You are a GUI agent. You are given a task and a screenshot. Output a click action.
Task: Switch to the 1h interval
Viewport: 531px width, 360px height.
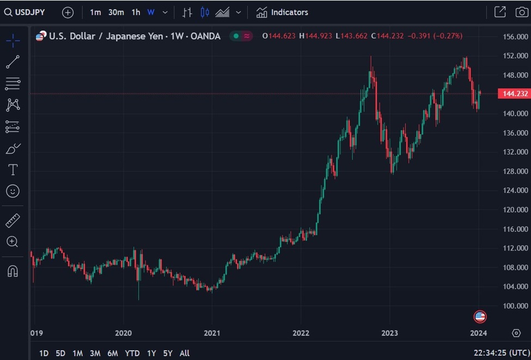tap(136, 12)
